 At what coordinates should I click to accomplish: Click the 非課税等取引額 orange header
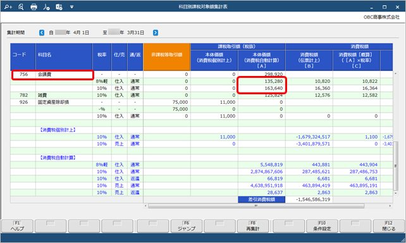[x=167, y=57]
